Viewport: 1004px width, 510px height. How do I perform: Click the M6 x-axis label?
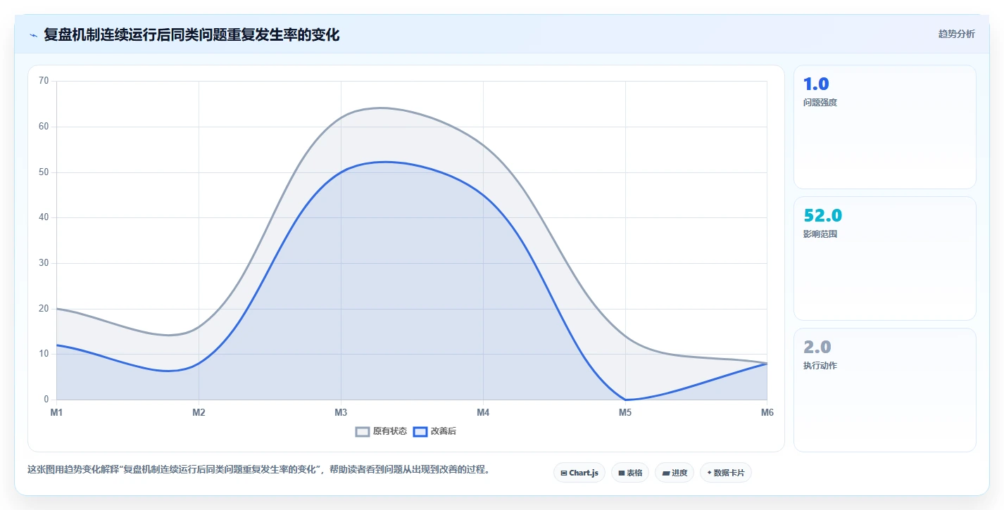pos(767,413)
